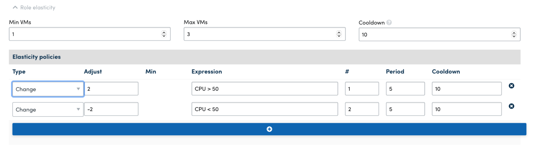Open the Type dropdown for second policy

coord(48,110)
